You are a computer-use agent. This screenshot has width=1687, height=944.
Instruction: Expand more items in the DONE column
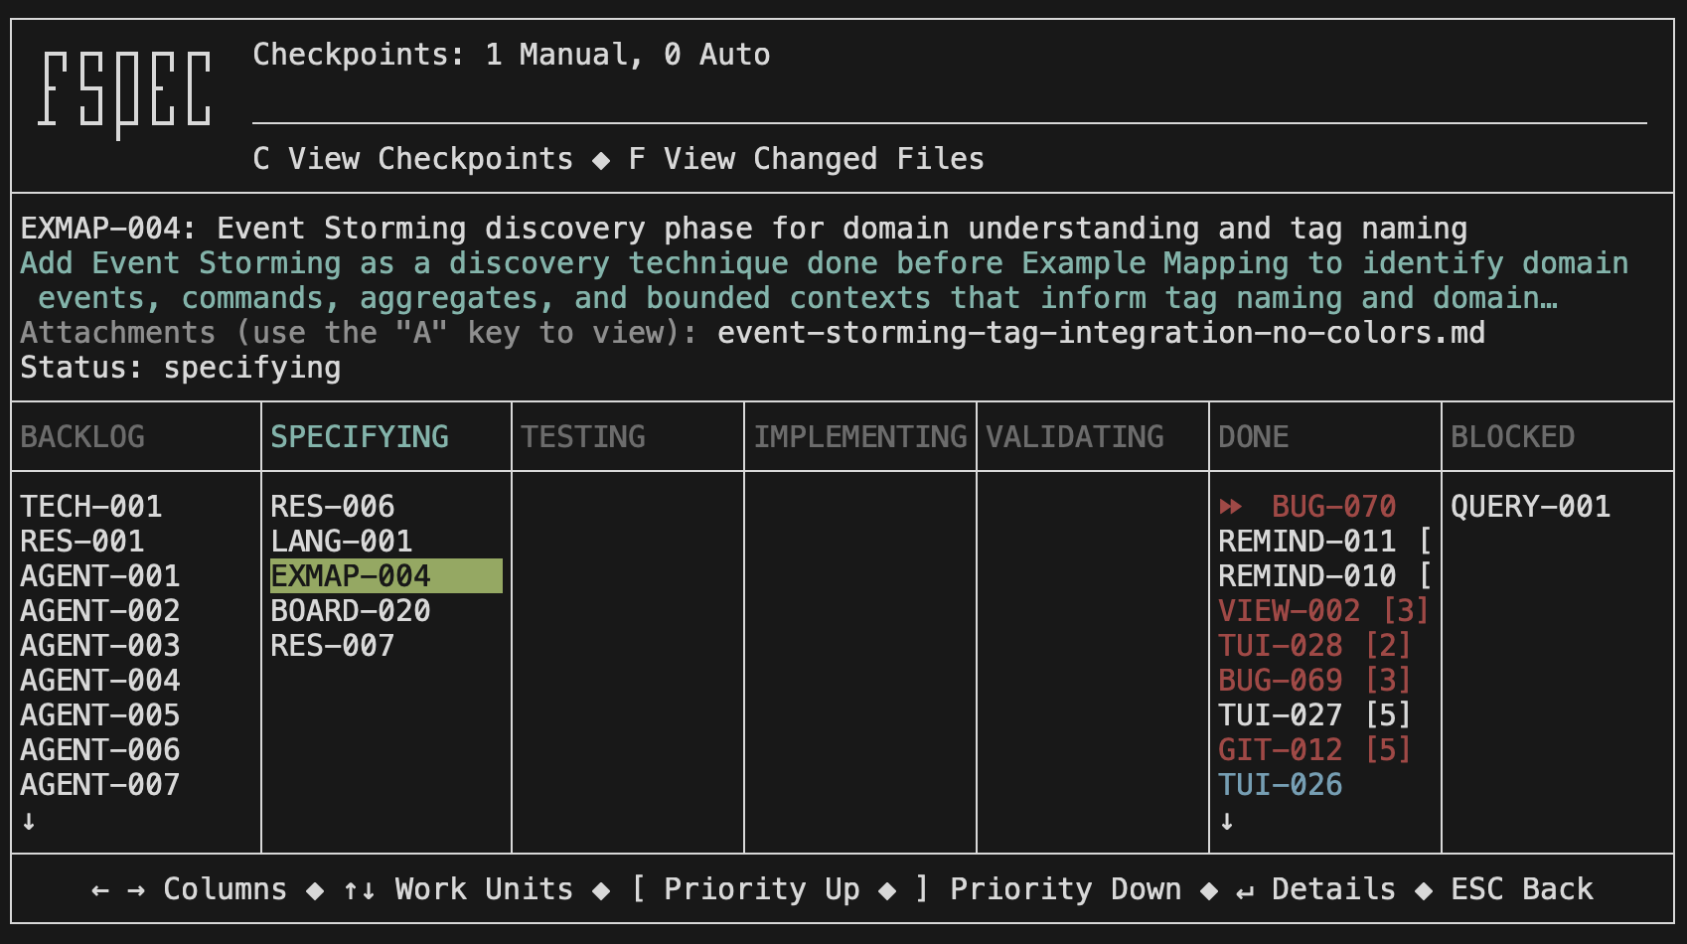click(x=1227, y=821)
